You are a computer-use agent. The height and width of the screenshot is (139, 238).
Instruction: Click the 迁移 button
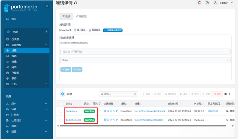[x=66, y=70]
